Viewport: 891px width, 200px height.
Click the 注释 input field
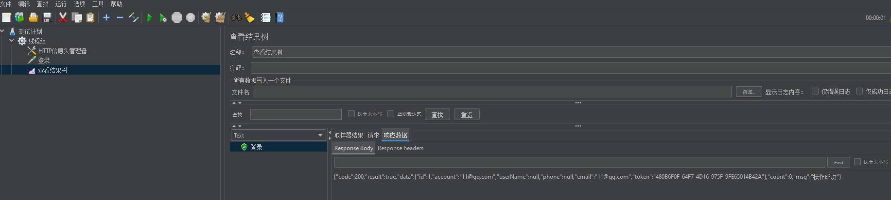pyautogui.click(x=571, y=68)
